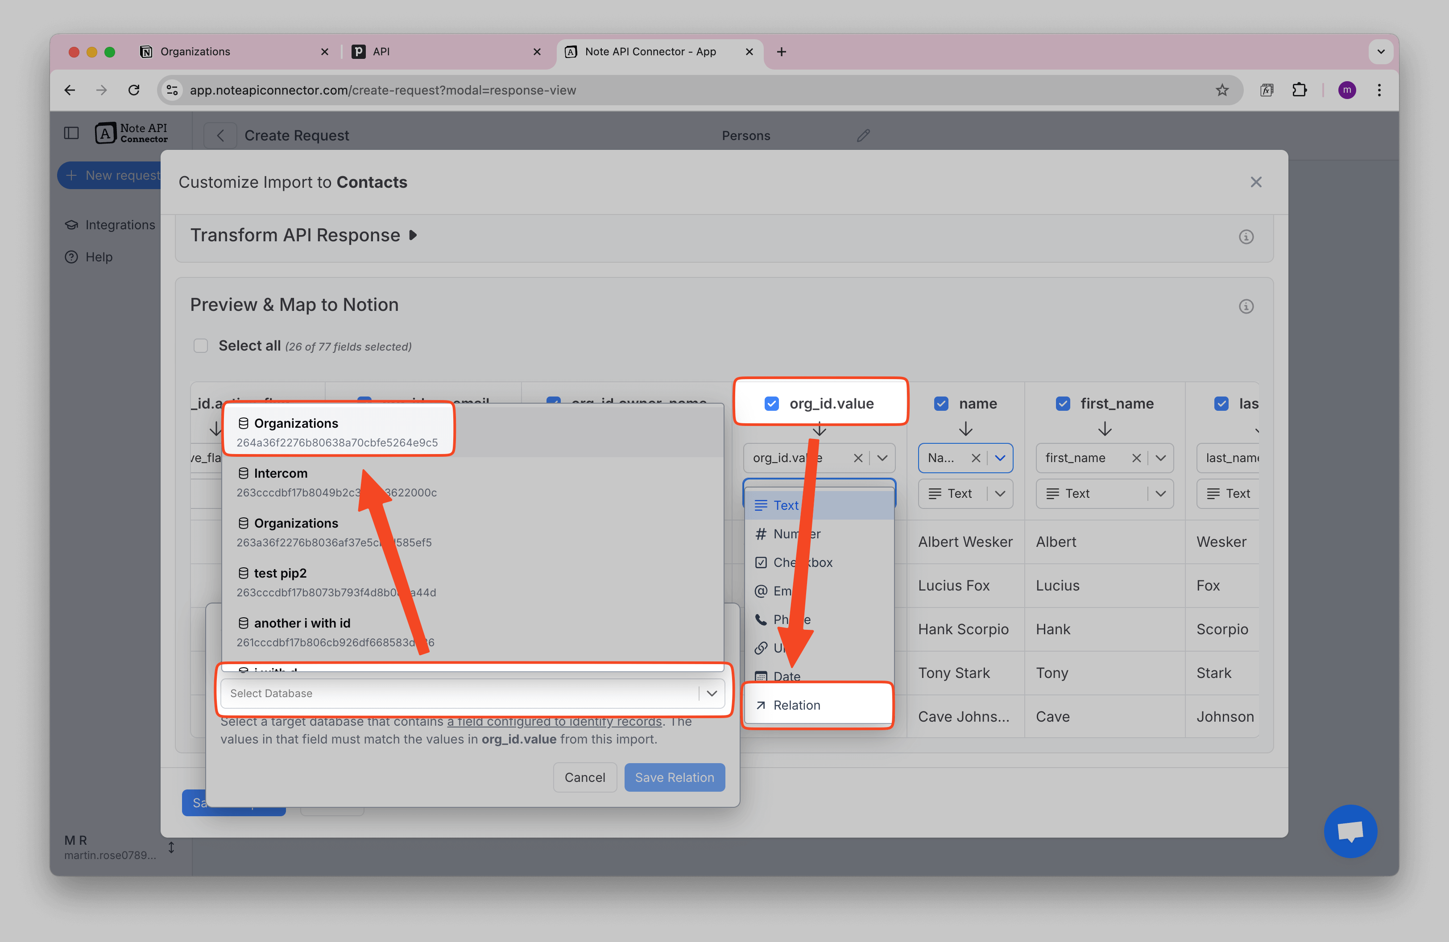Viewport: 1449px width, 942px height.
Task: Select the another i with id database
Action: tap(472, 632)
